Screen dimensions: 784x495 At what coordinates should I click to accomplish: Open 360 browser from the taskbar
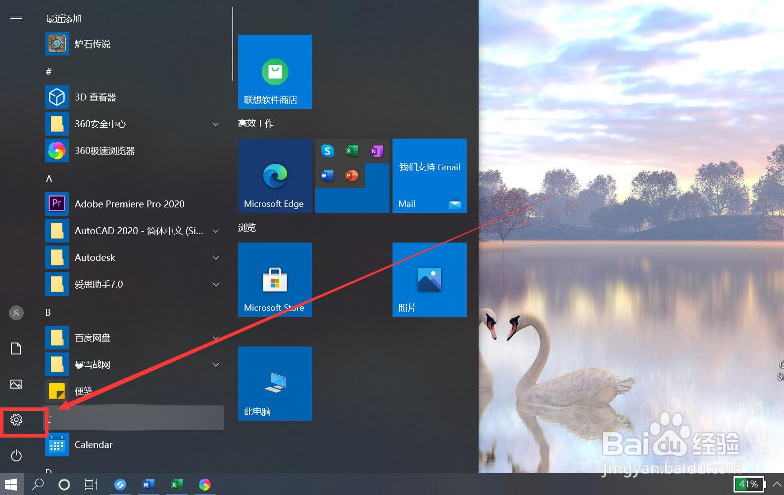coord(205,484)
